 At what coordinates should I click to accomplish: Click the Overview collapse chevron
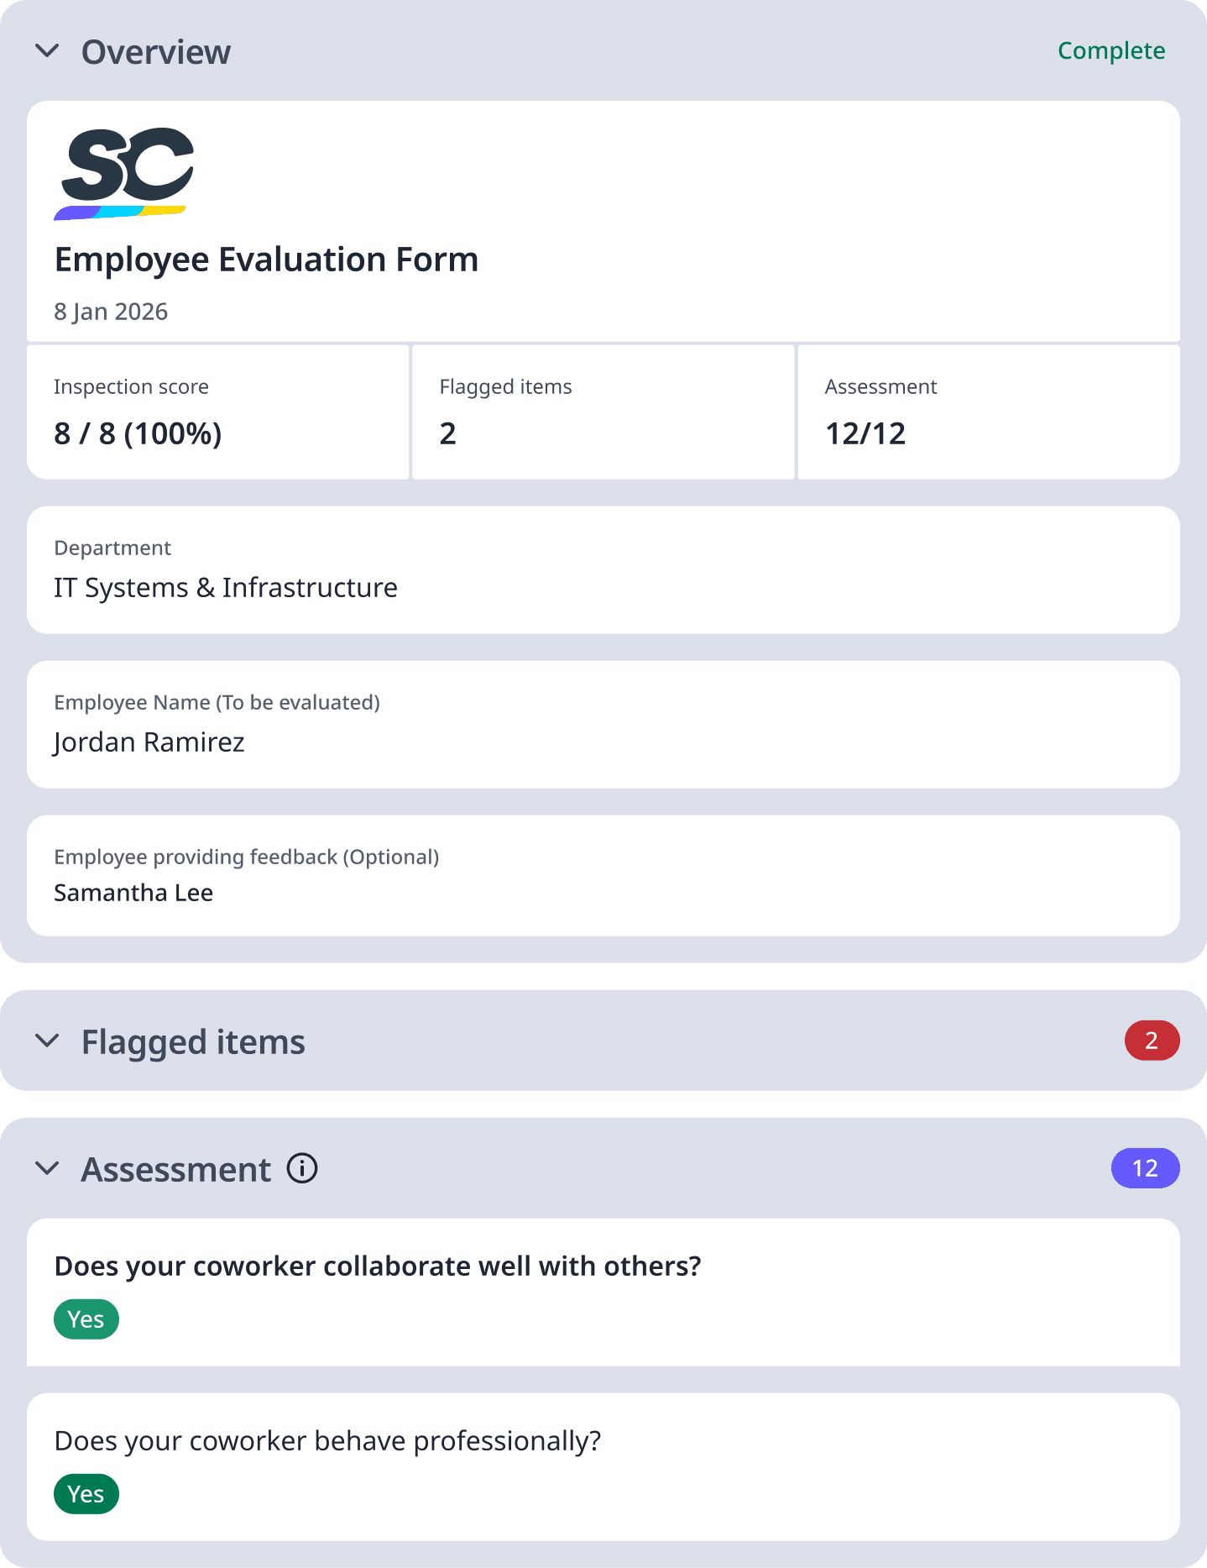48,50
